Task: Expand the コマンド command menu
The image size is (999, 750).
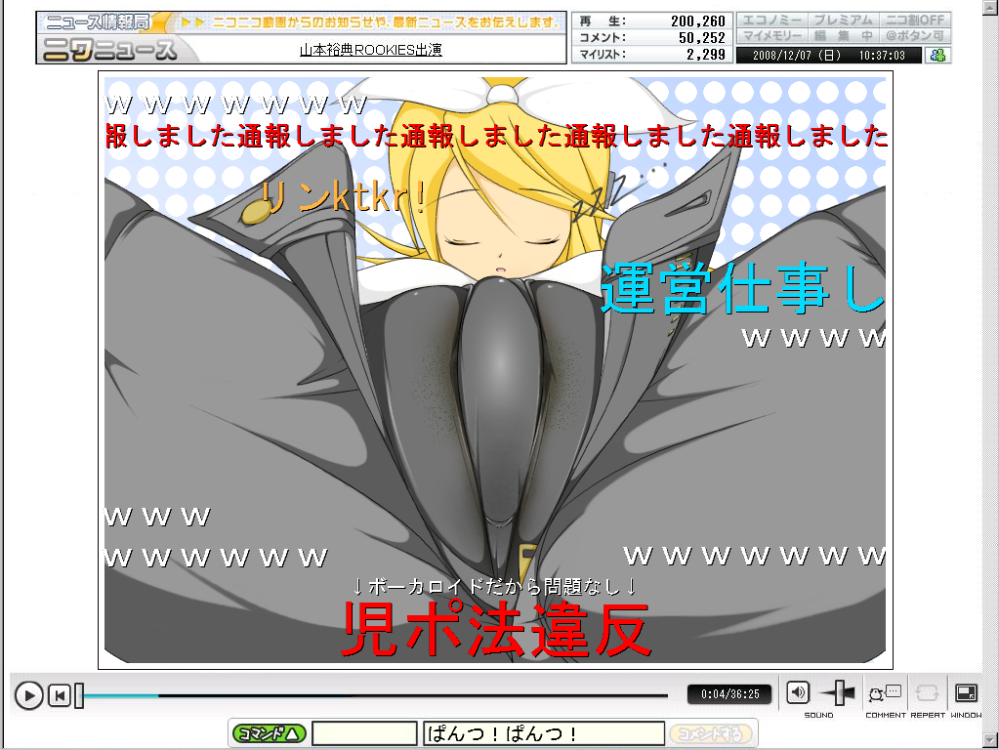Action: click(270, 733)
